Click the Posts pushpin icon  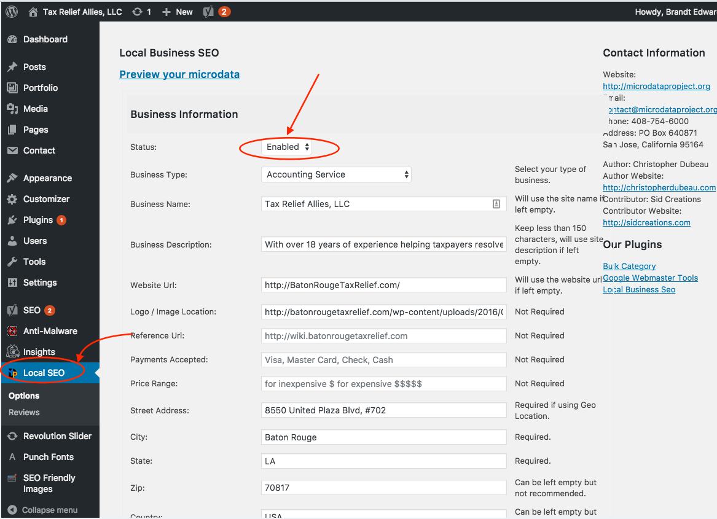[12, 67]
